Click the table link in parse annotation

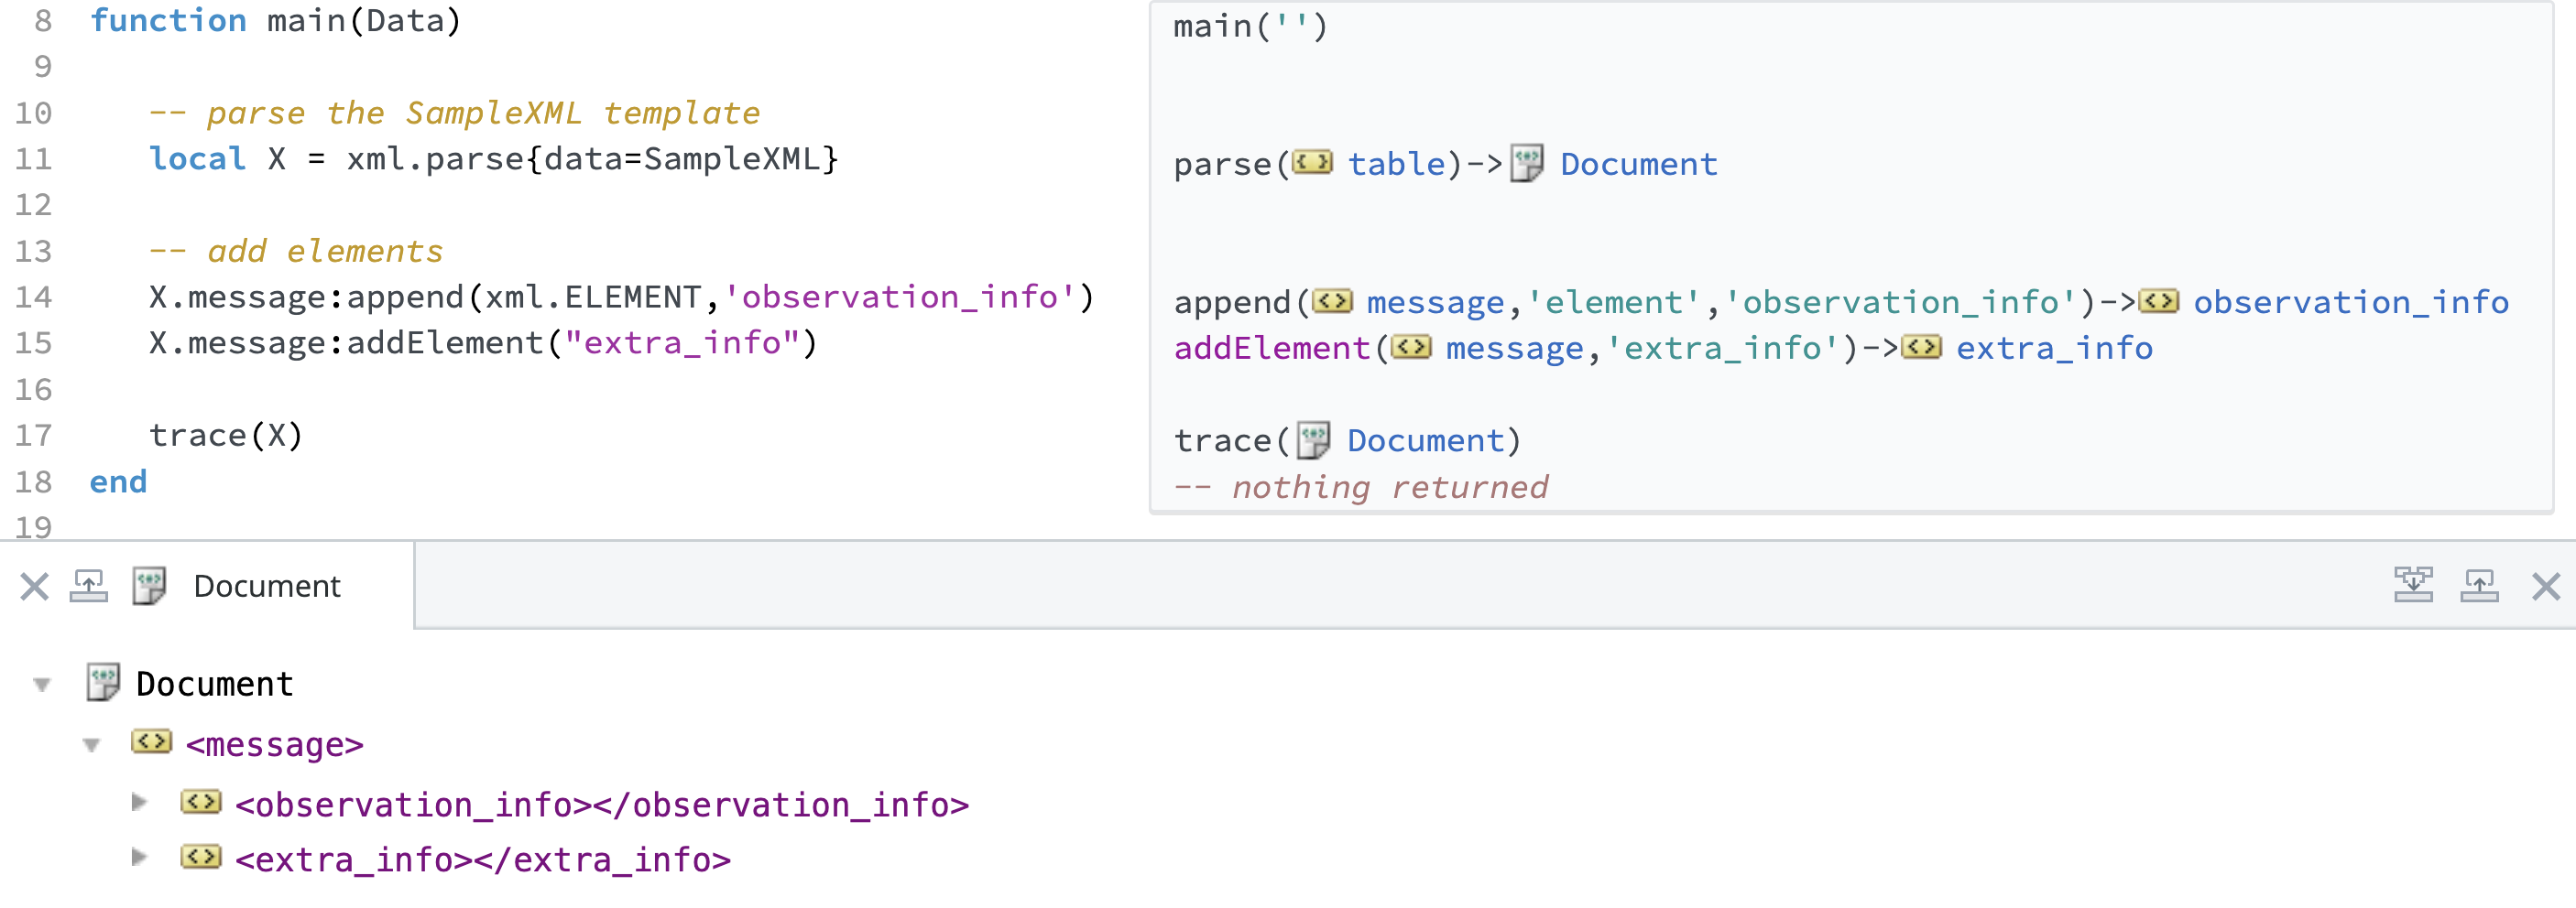pos(1396,164)
